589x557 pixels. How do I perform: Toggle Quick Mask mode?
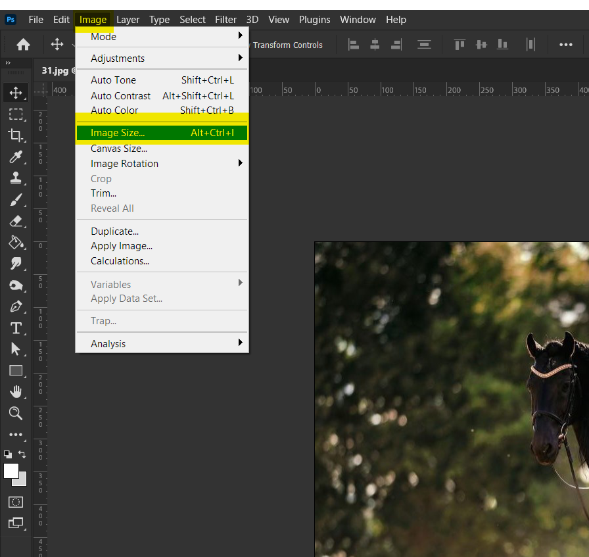pyautogui.click(x=16, y=502)
